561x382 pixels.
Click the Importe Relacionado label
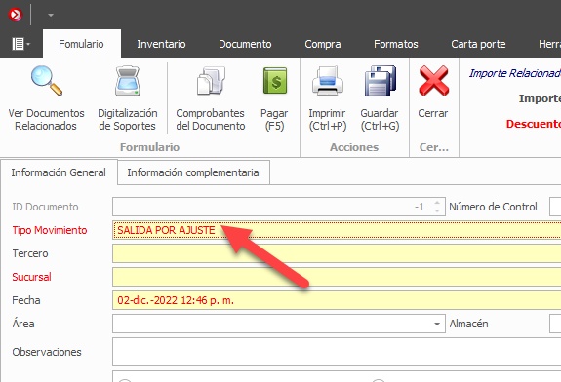(515, 73)
